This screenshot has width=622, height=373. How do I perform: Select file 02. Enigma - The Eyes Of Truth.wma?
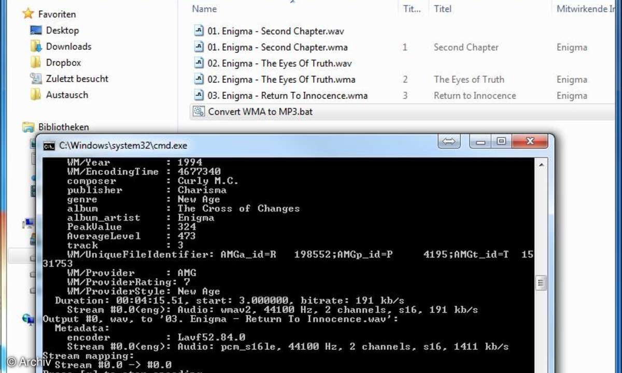point(281,79)
